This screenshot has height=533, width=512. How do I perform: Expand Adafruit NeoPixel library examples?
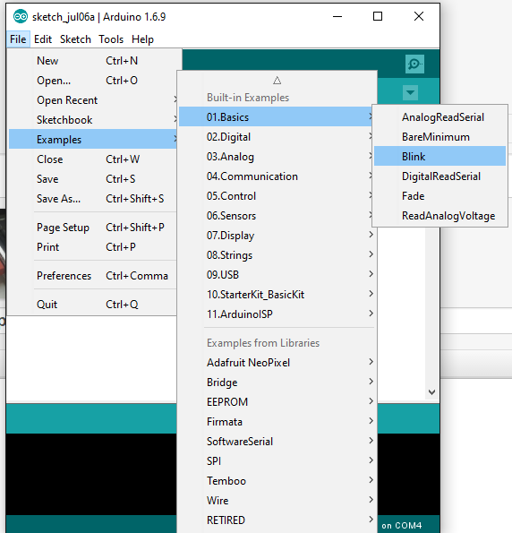pos(277,363)
